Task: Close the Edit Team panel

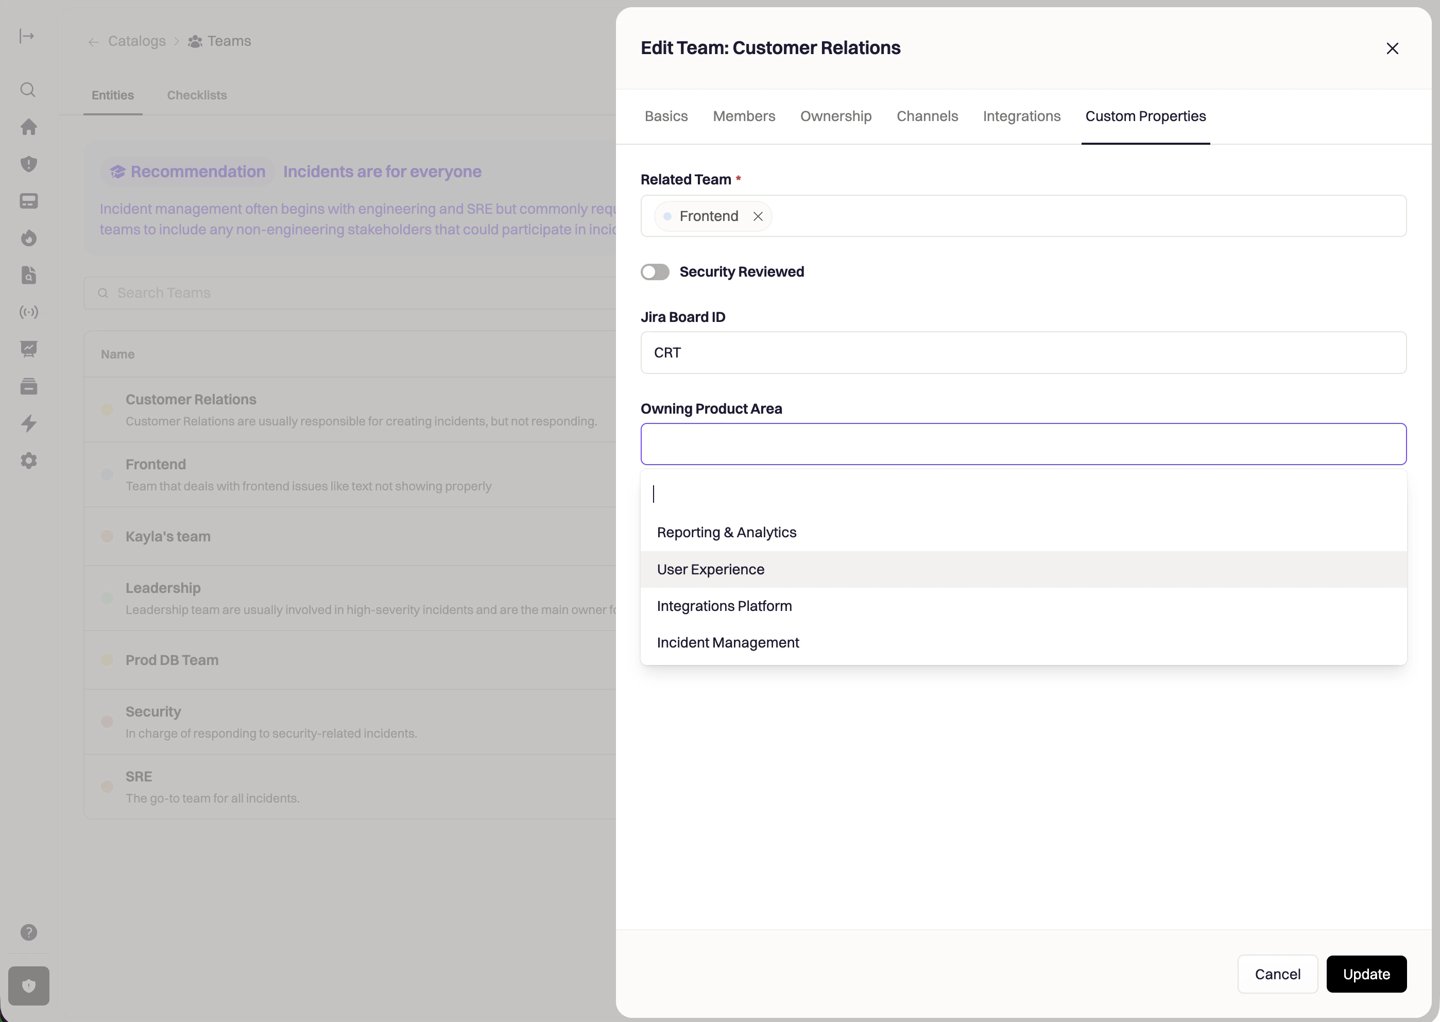Action: point(1392,48)
